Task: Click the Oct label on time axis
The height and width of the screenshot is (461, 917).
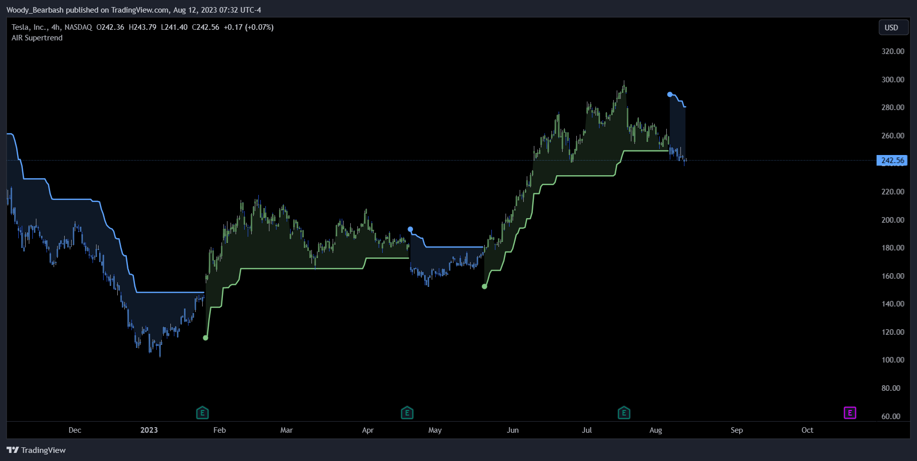Action: [x=807, y=430]
